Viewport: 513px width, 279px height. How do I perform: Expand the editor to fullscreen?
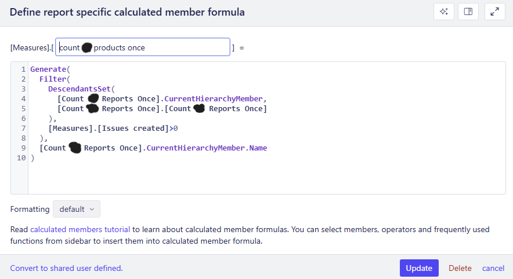point(494,12)
